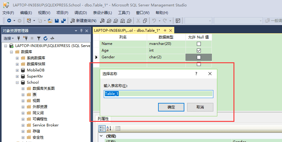
Task: Select the 视图 folder in the tree
Action: click(36, 101)
